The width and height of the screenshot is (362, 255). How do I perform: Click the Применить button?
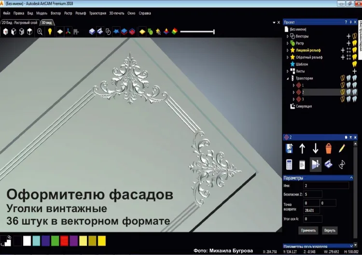pos(308,230)
